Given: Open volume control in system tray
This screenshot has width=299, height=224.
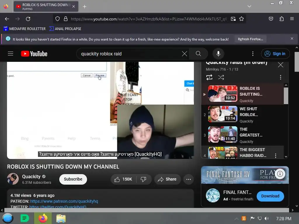Looking at the screenshot, I should (x=267, y=218).
